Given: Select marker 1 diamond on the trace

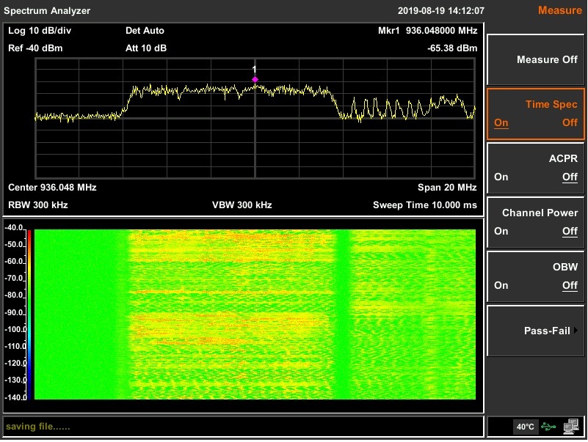Looking at the screenshot, I should [x=255, y=79].
